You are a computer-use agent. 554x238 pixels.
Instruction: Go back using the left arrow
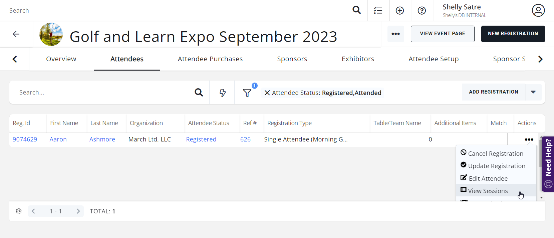16,34
